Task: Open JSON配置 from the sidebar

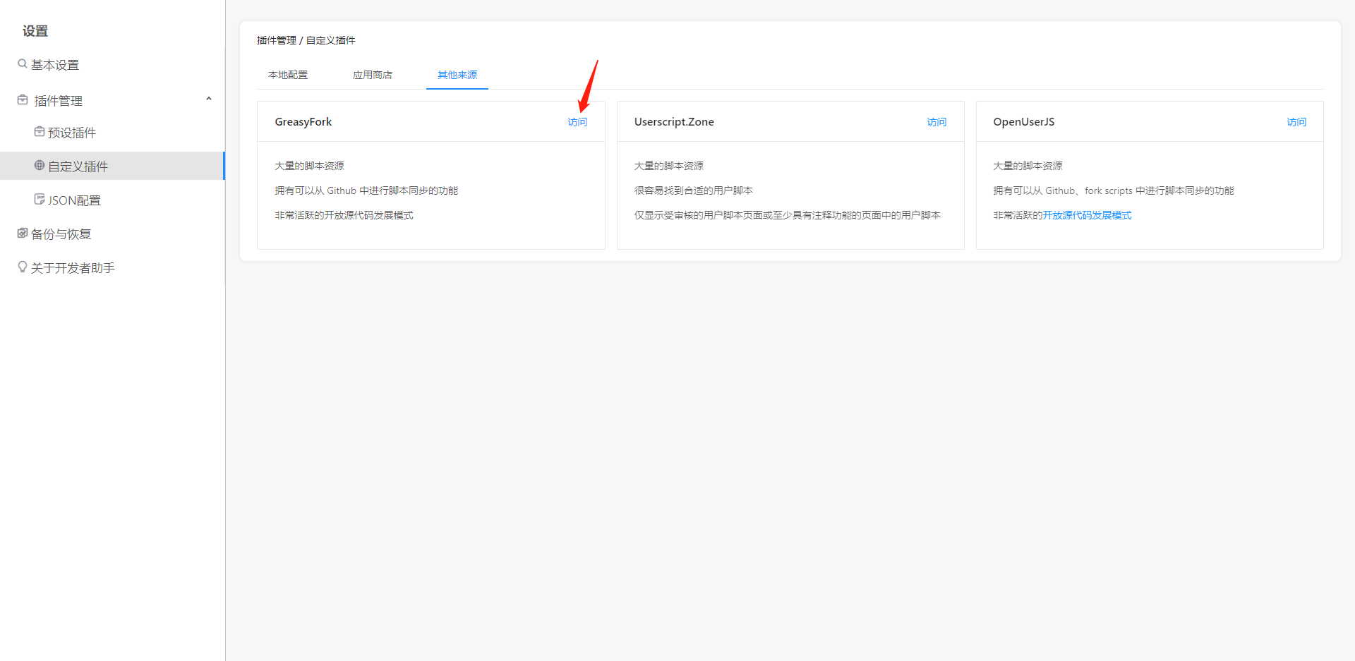Action: 73,200
